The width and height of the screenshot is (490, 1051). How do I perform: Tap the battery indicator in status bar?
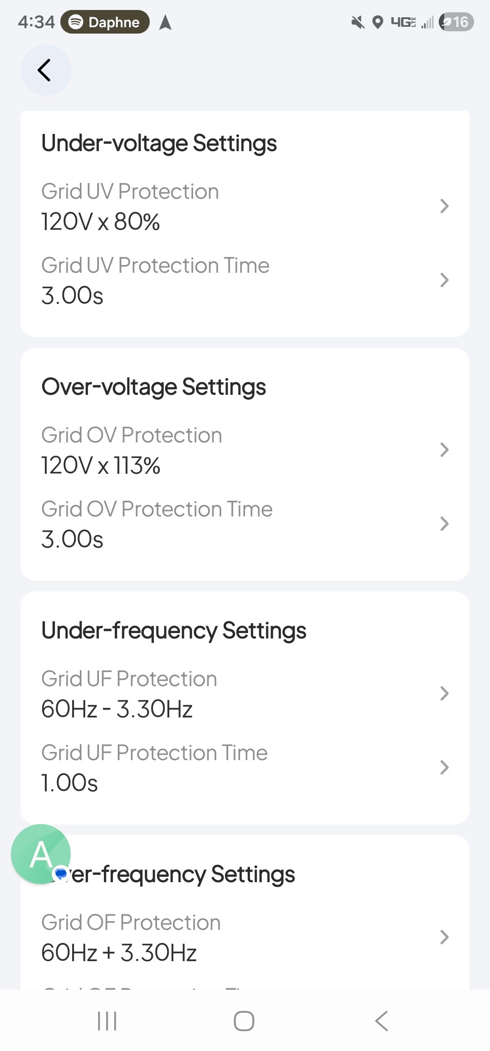(456, 22)
